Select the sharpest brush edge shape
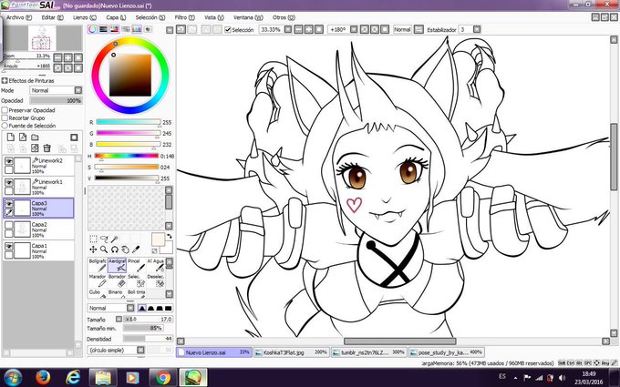Viewport: 620px width, 387px height. coord(169,308)
